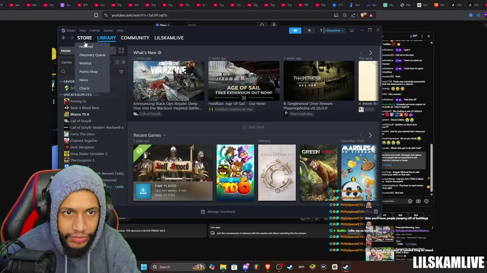Filter library by ready-to-play icon
The image size is (487, 273).
click(x=124, y=62)
